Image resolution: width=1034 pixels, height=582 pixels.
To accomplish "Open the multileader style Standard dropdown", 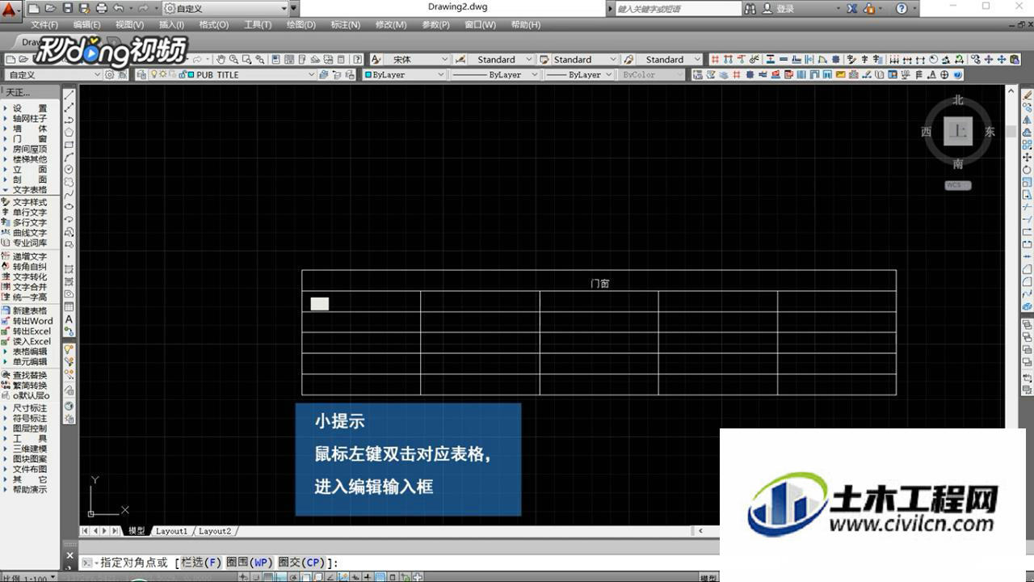I will [670, 59].
